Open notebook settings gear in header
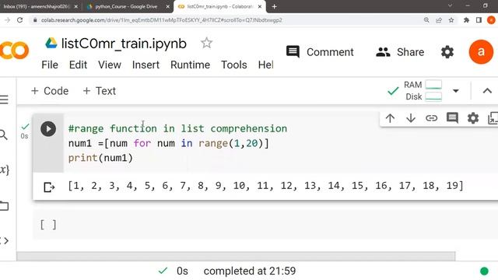Screen dimensions: 498x280 447,52
